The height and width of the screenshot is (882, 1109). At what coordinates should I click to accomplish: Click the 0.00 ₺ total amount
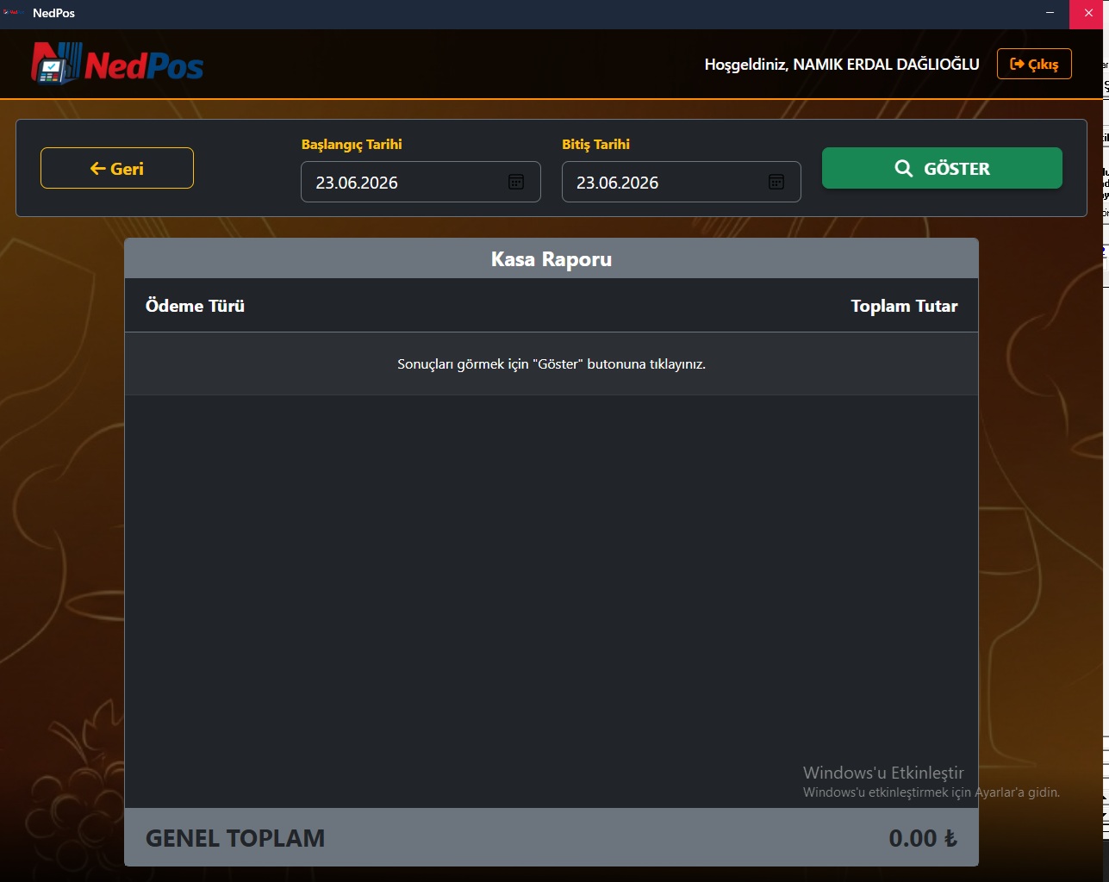point(923,838)
